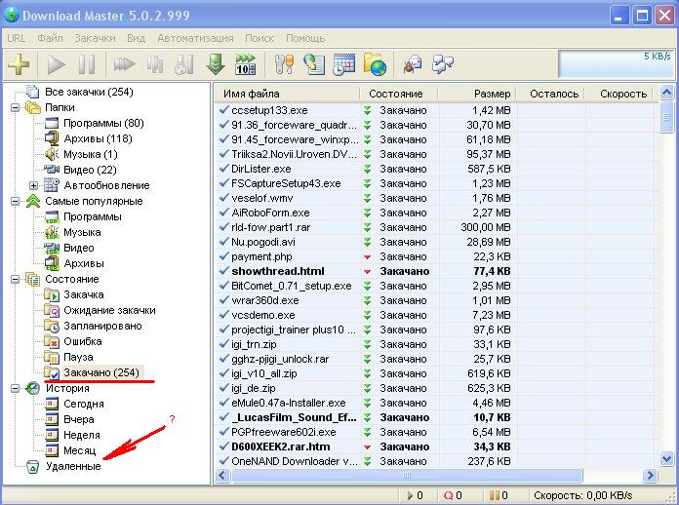Click the Start download play icon

tap(57, 65)
